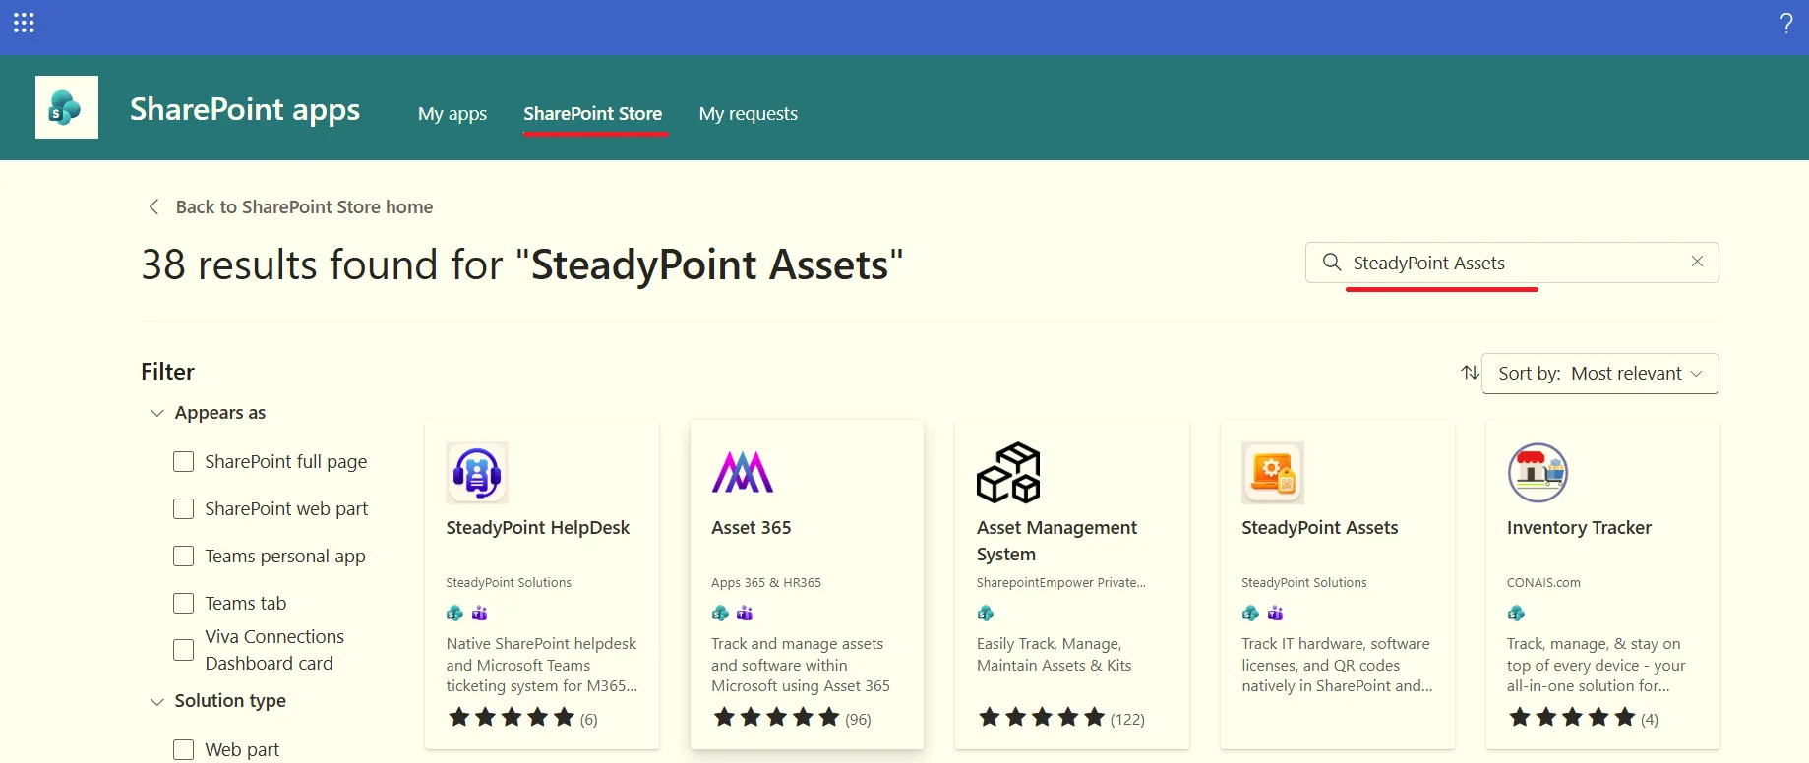Click the sort order arrows icon
The image size is (1809, 763).
pyautogui.click(x=1470, y=373)
